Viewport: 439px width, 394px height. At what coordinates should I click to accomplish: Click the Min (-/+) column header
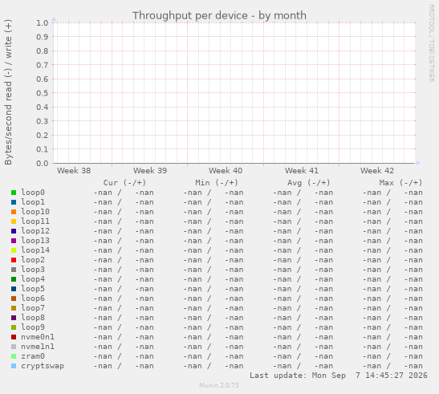coord(217,183)
